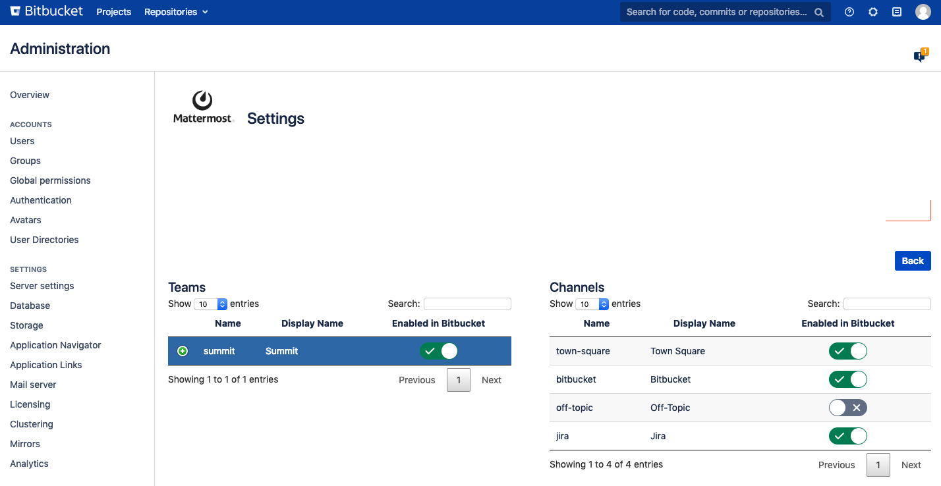This screenshot has height=486, width=941.
Task: Open the user profile avatar menu
Action: click(923, 12)
